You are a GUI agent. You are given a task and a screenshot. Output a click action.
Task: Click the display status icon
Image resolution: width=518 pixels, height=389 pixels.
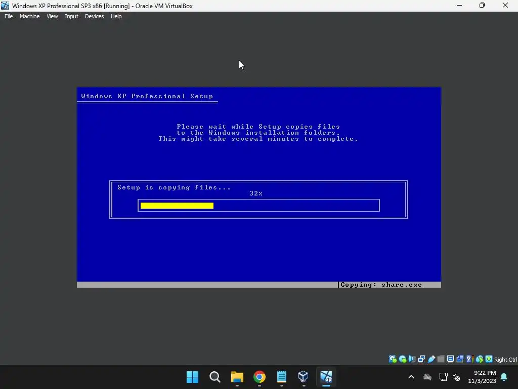click(x=450, y=359)
